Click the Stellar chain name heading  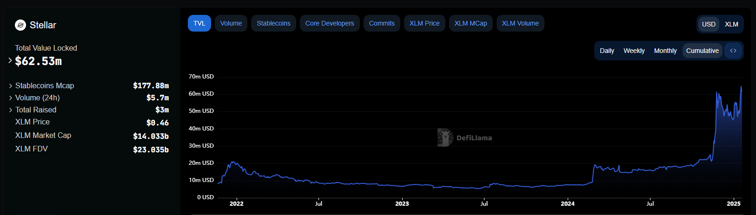click(43, 25)
